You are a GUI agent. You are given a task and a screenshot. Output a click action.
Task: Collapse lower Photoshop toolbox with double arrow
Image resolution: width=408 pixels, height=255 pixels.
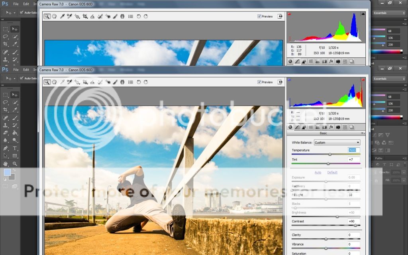click(2, 85)
